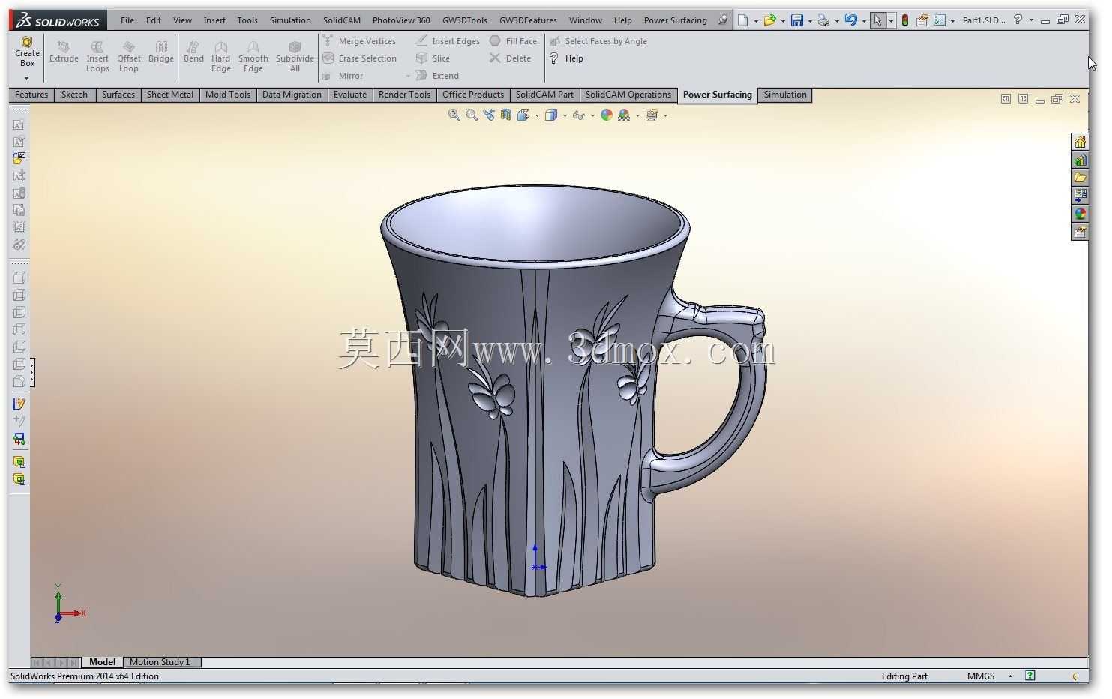The height and width of the screenshot is (699, 1112).
Task: Choose the Offset Loop tool
Action: [129, 57]
